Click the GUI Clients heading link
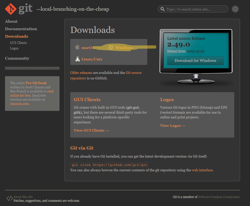250x206 pixels. 87,99
